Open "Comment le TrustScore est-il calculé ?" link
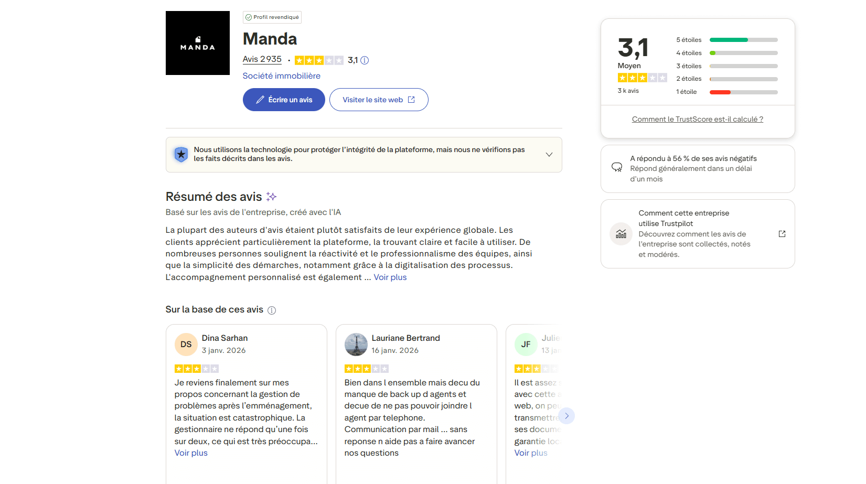The width and height of the screenshot is (866, 484). pos(697,120)
